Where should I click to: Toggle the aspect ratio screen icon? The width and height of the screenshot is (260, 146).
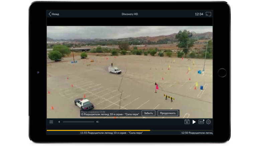(x=201, y=122)
